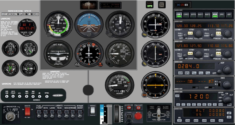Click the ADF mode button on ADF radio

tap(181, 73)
